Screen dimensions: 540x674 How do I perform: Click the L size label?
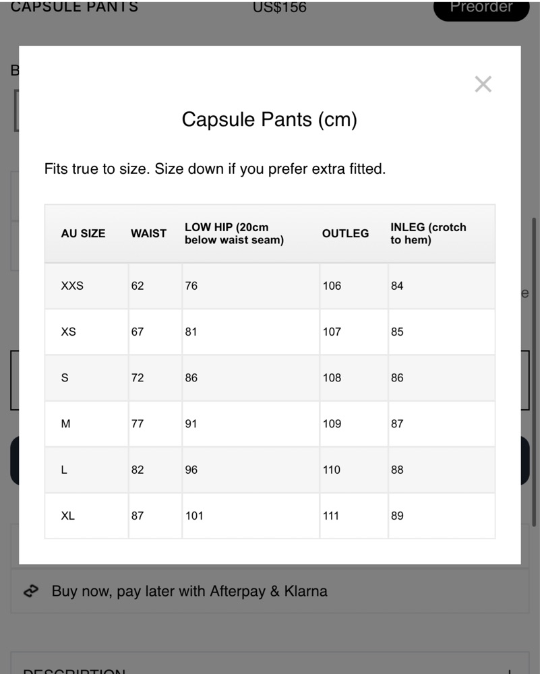click(x=64, y=470)
